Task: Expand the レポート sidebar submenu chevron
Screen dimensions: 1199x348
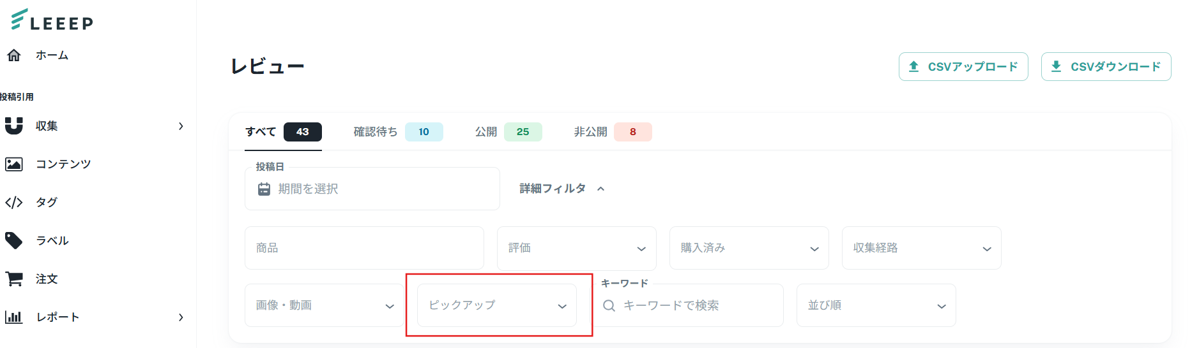Action: (x=181, y=317)
